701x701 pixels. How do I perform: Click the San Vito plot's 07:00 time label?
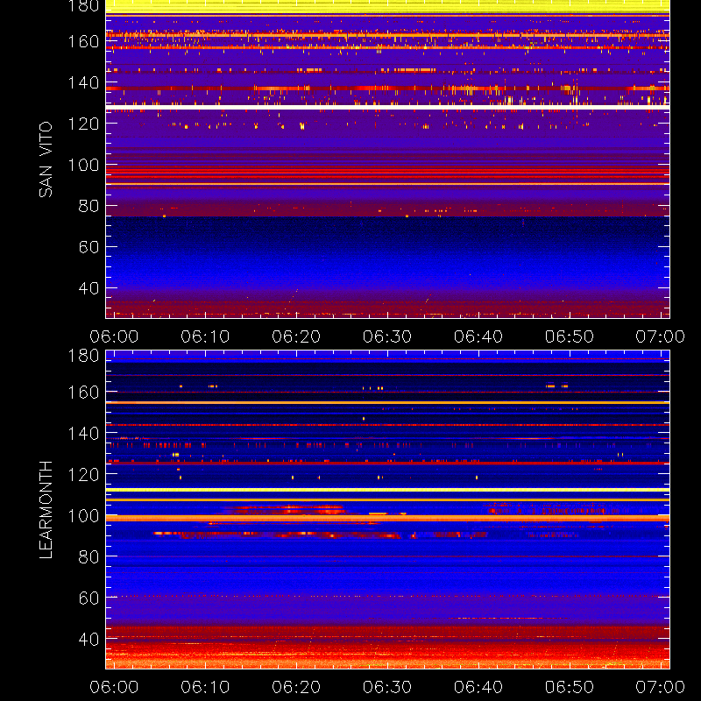coord(661,336)
